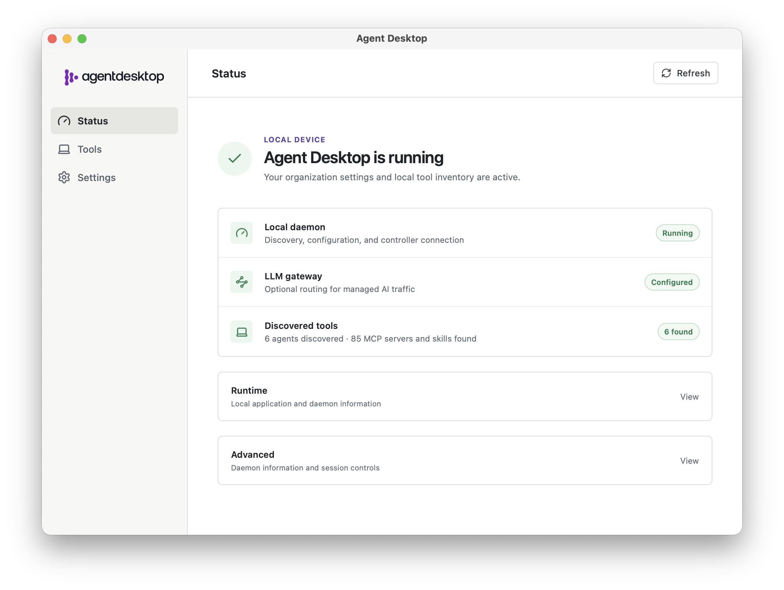The height and width of the screenshot is (590, 784).
Task: Click the 'Agent Desktop is running' heading
Action: (x=354, y=158)
